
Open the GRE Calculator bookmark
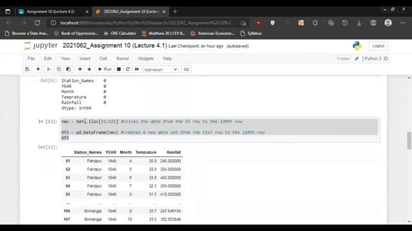(x=120, y=33)
